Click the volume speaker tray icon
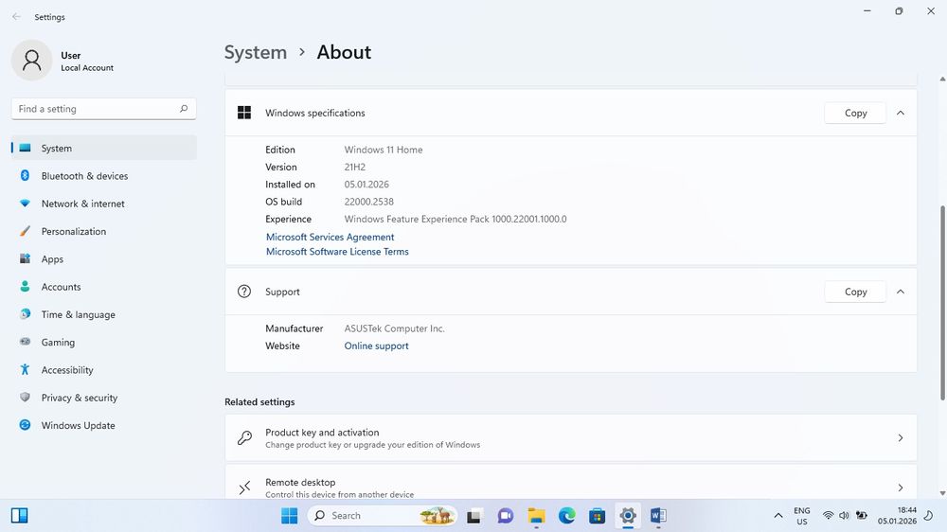Image resolution: width=947 pixels, height=532 pixels. click(x=845, y=516)
